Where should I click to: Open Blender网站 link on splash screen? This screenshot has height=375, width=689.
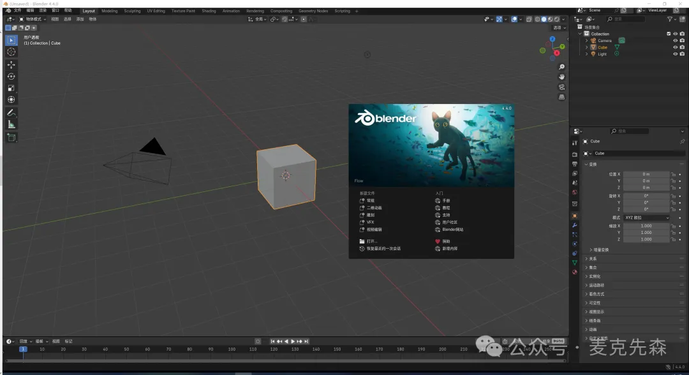click(x=449, y=230)
